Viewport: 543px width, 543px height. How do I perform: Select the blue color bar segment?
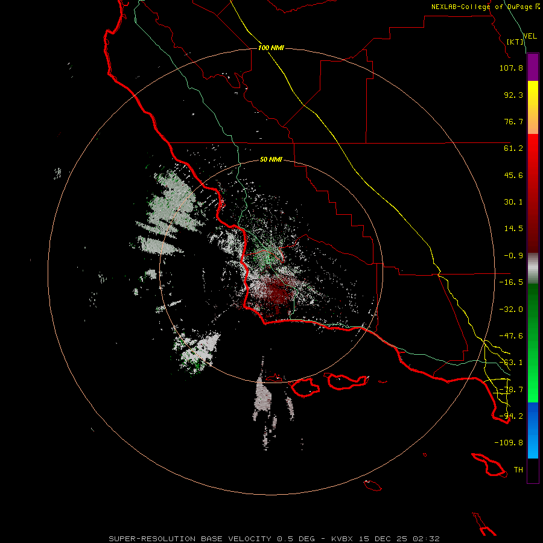coord(533,430)
